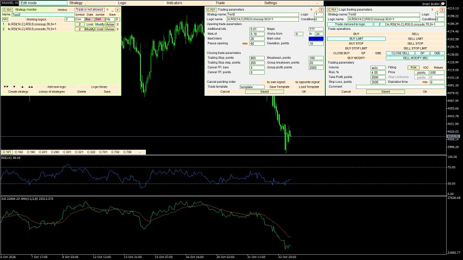
Task: Open the Indicators menu
Action: (x=174, y=3)
